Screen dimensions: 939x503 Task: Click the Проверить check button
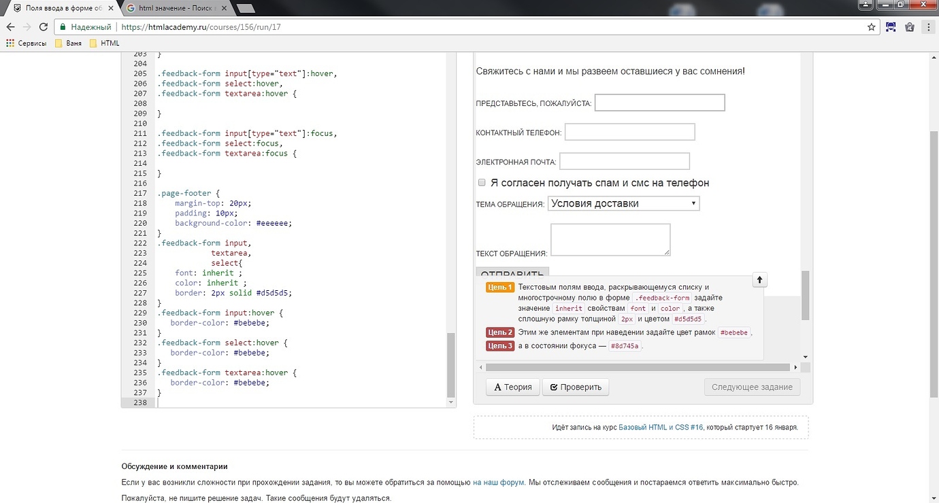pos(576,387)
